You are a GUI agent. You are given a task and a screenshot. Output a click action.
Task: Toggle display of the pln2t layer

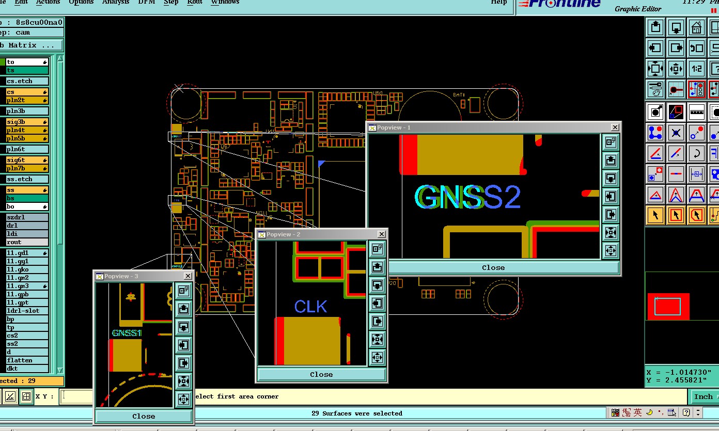(x=27, y=100)
